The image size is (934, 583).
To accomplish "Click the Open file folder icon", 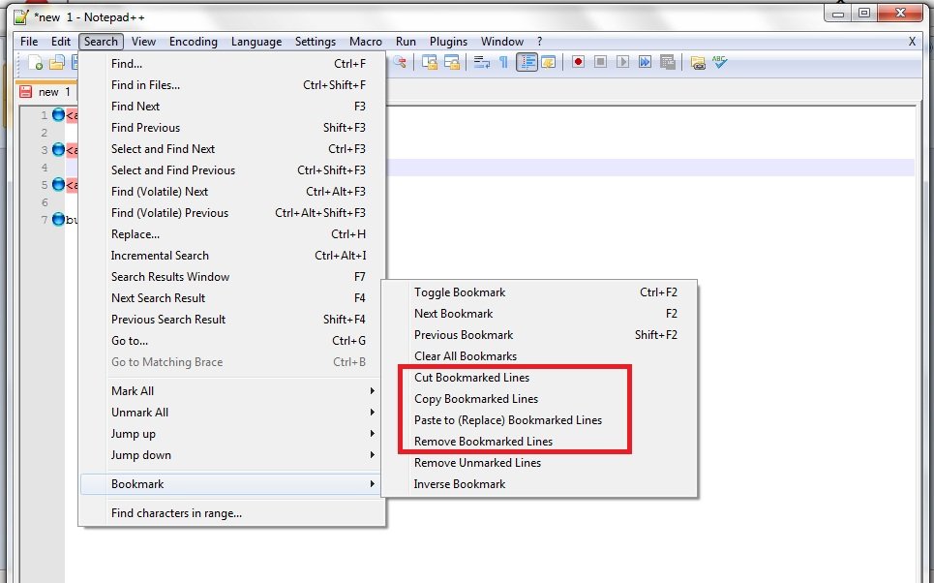I will click(57, 63).
